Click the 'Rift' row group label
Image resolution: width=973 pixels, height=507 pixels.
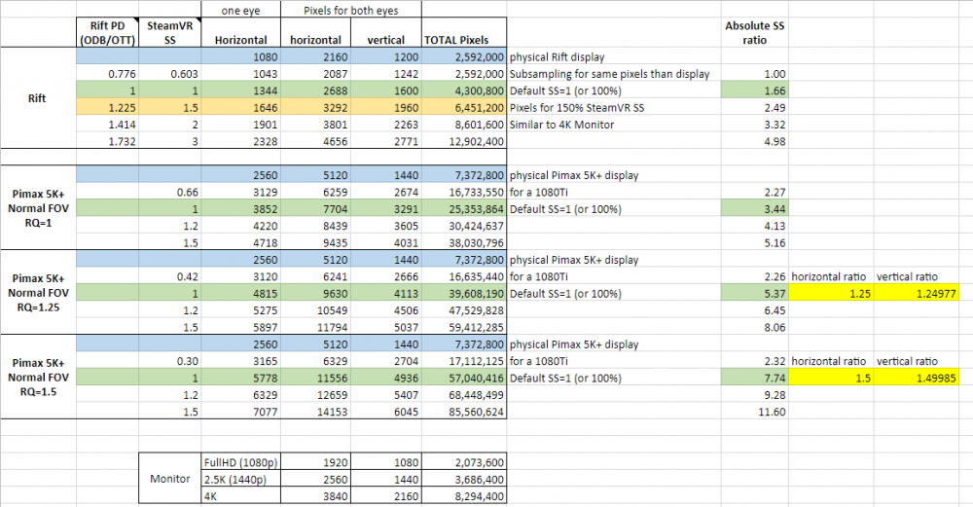click(39, 98)
